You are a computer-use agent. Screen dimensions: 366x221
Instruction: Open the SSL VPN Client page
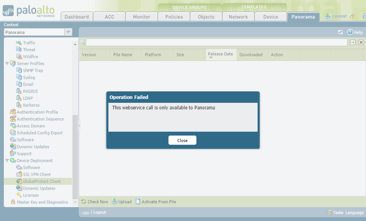point(37,174)
